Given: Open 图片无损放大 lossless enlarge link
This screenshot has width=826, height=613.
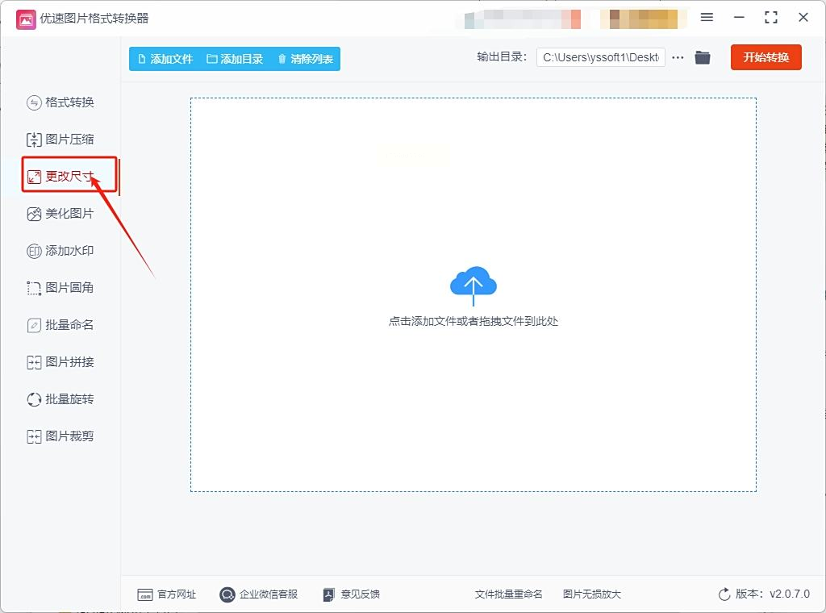Looking at the screenshot, I should 591,594.
